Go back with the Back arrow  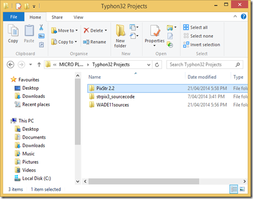click(10, 65)
